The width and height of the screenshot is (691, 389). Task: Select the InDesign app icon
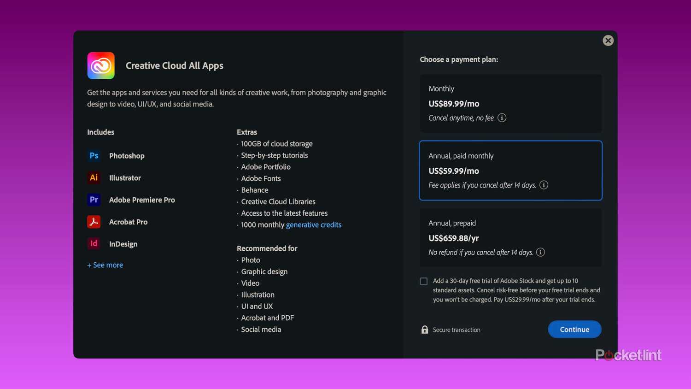tap(94, 243)
